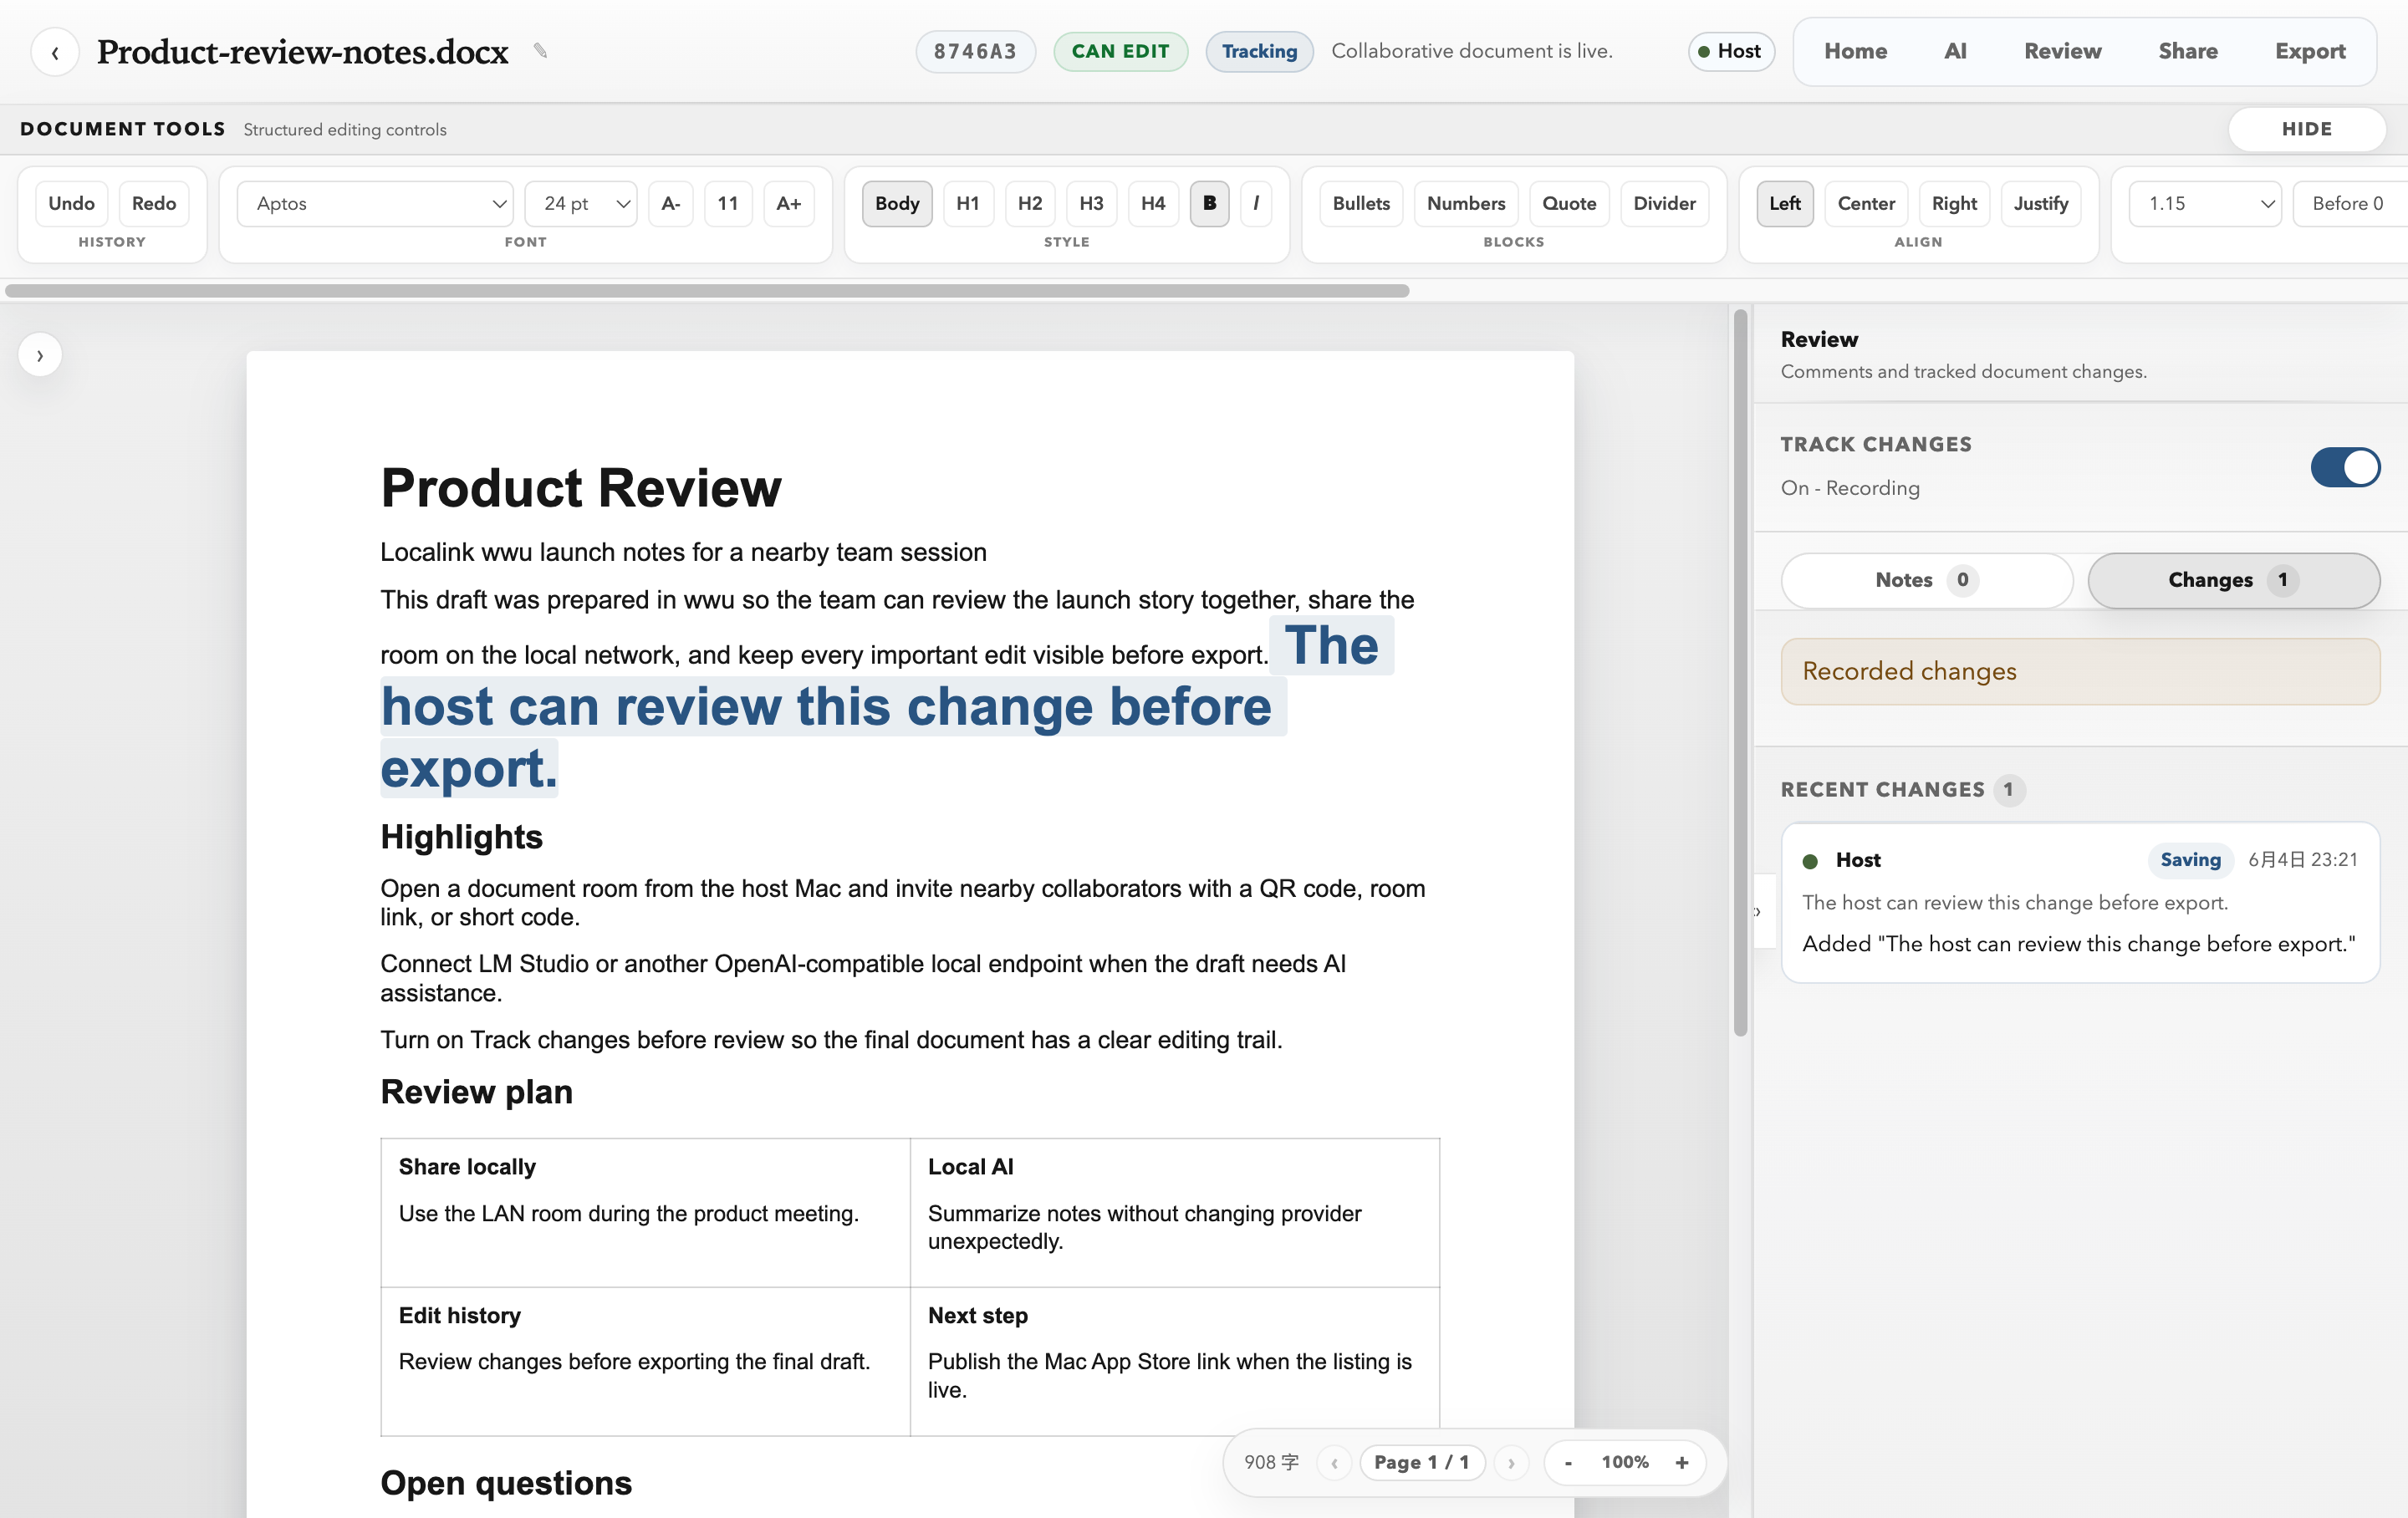
Task: Click the Recorded changes banner
Action: tap(2080, 671)
